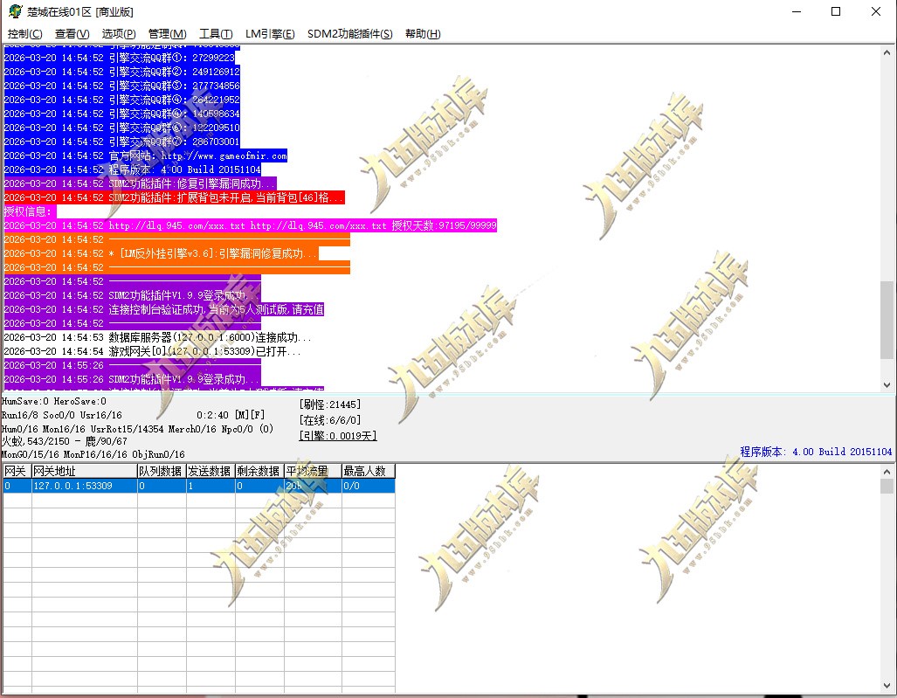Click the HumSave:0 HeroSave:0 status line
Viewport: 897px width, 698px height.
(54, 402)
